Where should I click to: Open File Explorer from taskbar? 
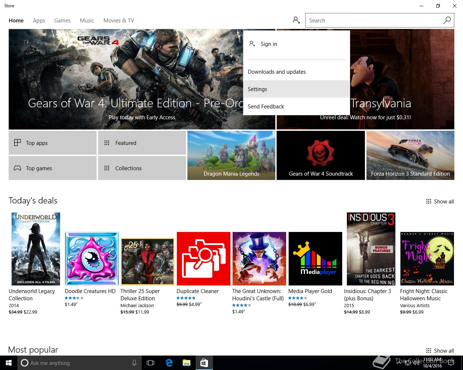point(186,363)
